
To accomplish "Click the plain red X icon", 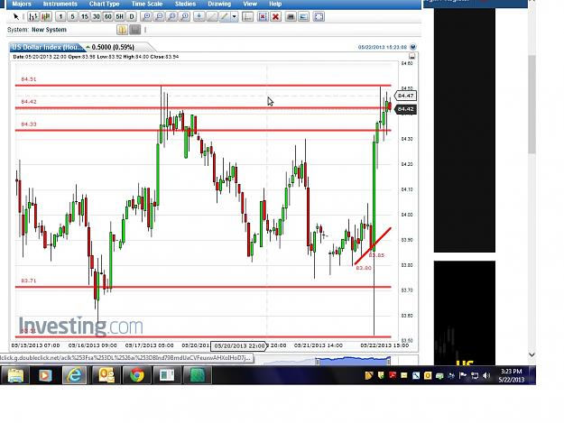I will 276,16.
